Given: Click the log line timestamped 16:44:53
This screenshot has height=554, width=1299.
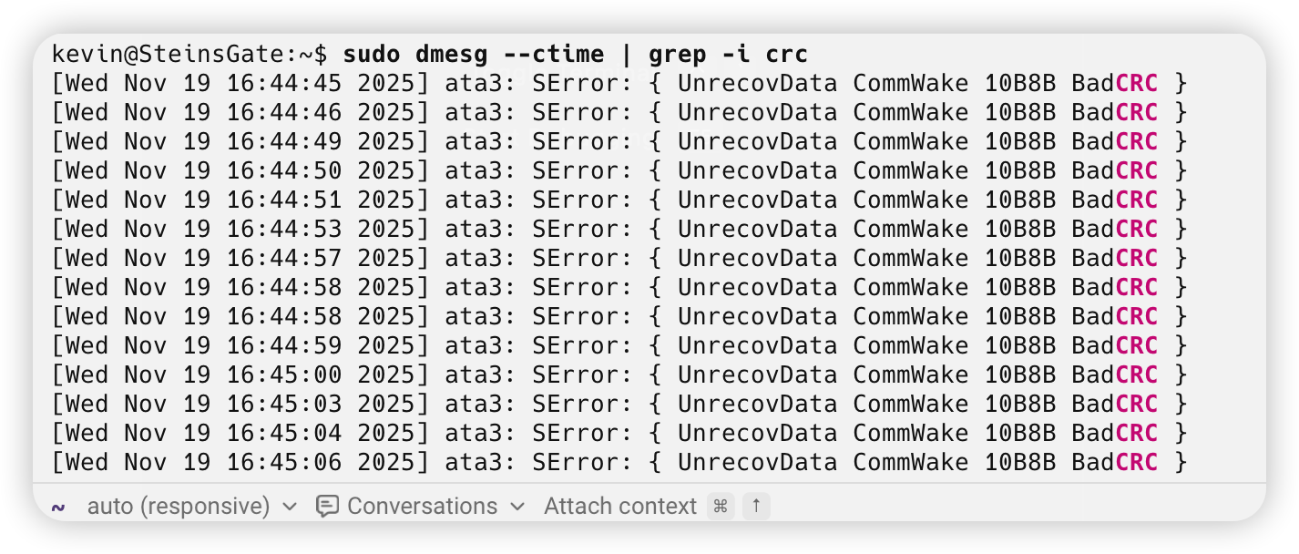Looking at the screenshot, I should tap(619, 230).
